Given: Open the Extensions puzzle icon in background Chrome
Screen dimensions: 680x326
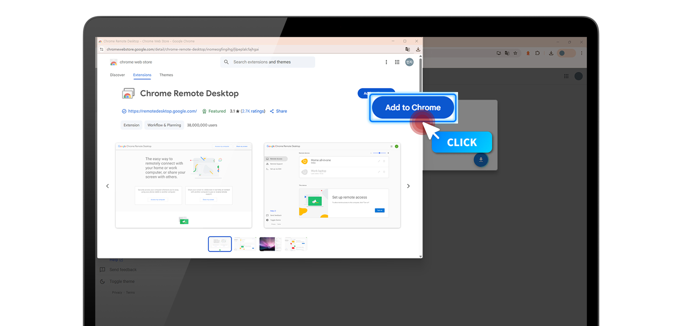Looking at the screenshot, I should 537,53.
